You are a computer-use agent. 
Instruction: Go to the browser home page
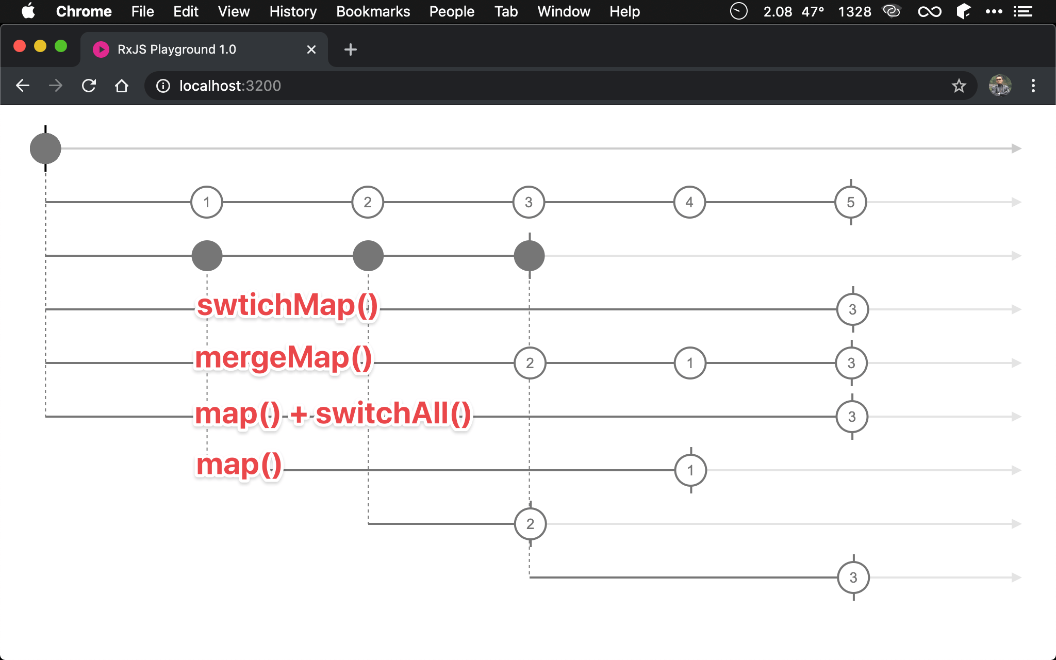coord(122,86)
